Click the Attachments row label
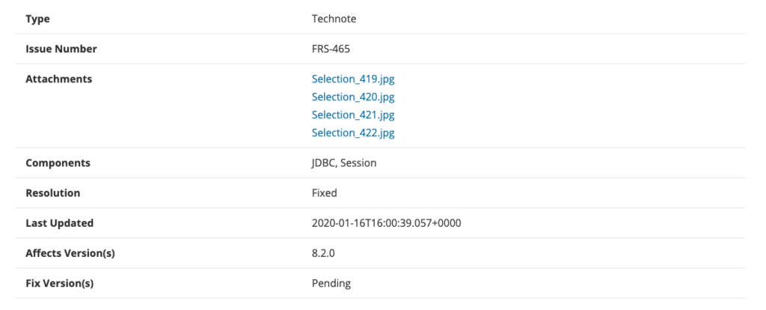The height and width of the screenshot is (310, 766). [58, 79]
